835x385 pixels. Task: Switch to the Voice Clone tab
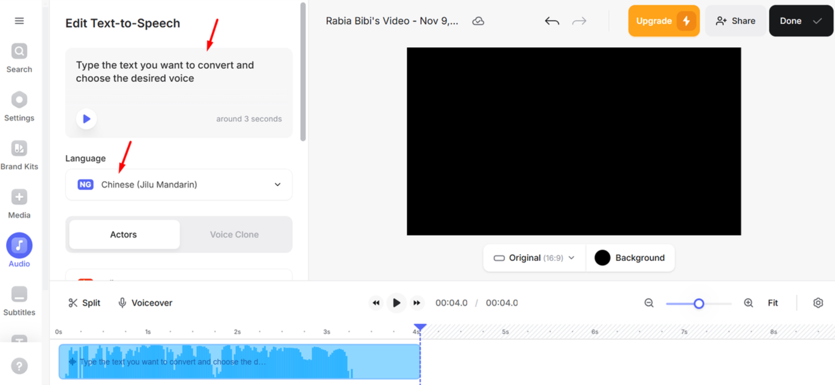click(234, 234)
